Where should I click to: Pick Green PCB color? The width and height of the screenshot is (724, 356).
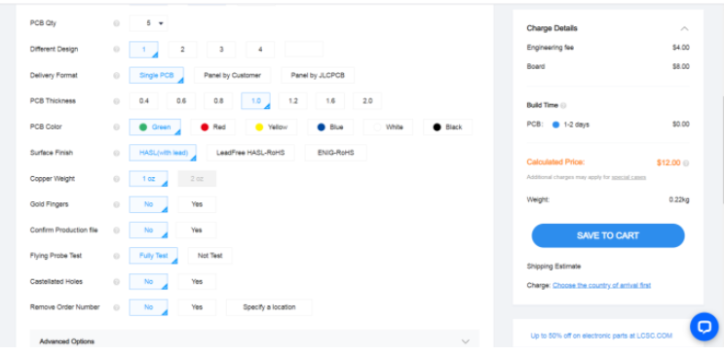[x=155, y=126]
